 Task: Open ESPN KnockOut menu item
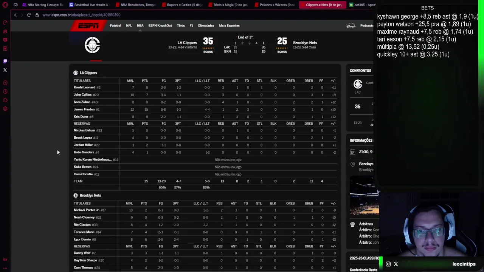click(160, 26)
